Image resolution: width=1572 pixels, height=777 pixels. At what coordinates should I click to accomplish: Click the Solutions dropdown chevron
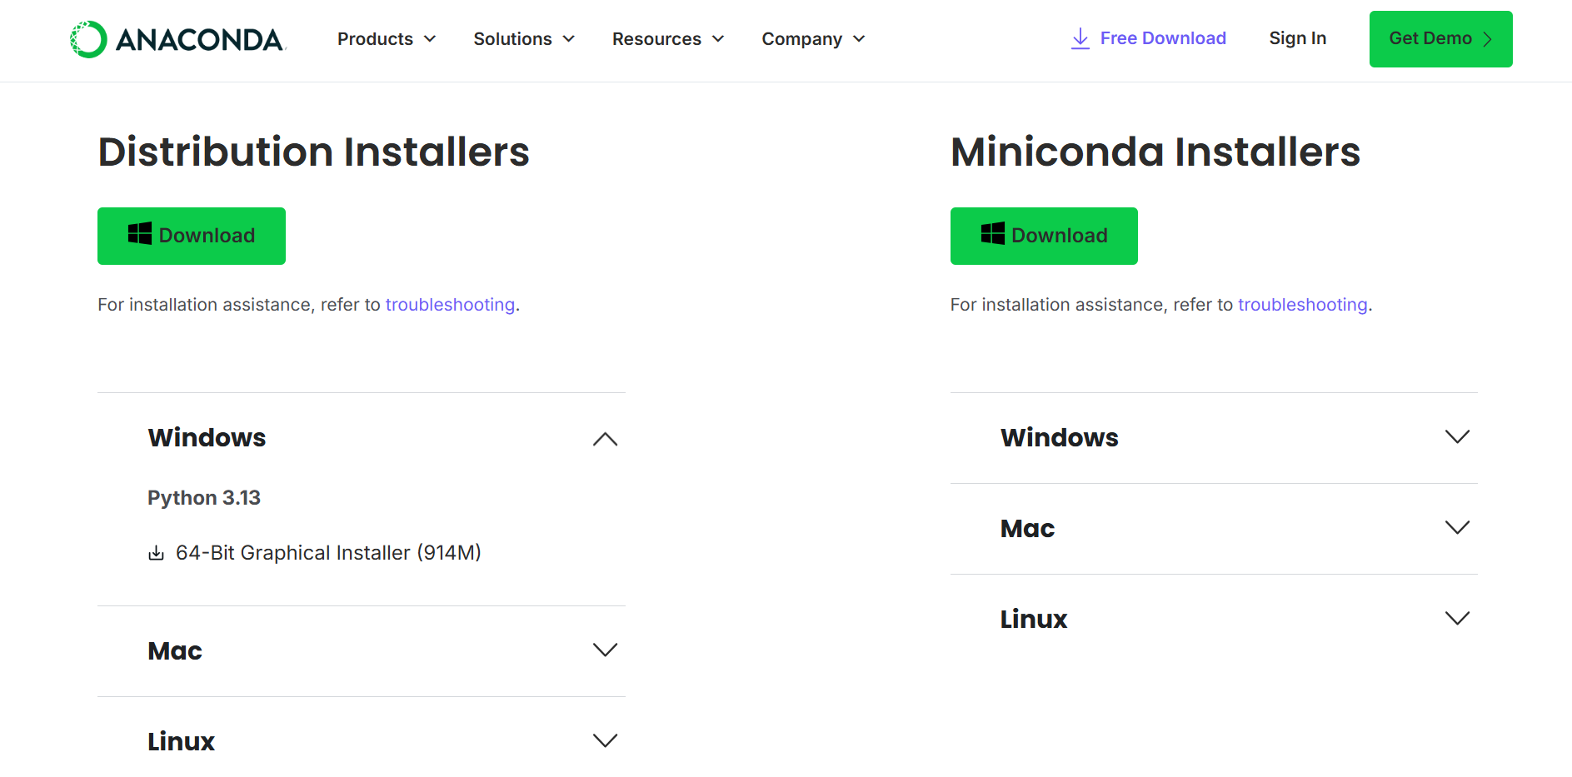[x=569, y=39]
